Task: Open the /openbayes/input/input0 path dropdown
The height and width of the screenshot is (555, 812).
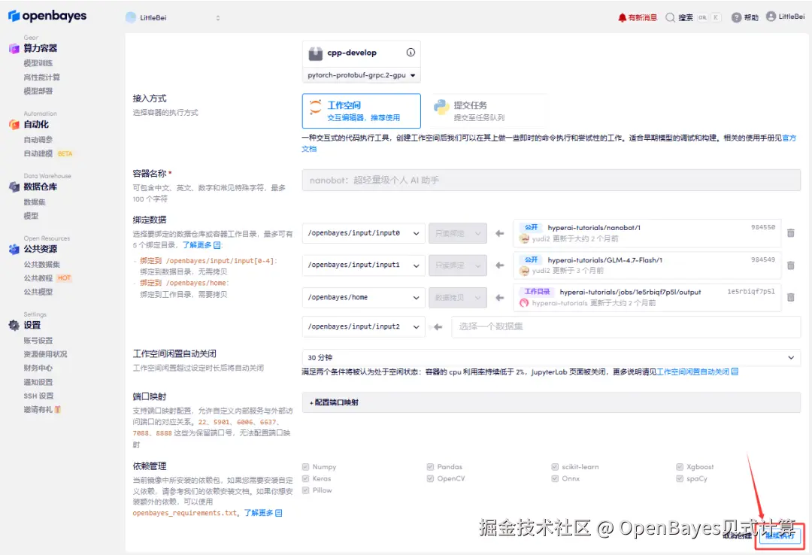Action: pos(364,233)
